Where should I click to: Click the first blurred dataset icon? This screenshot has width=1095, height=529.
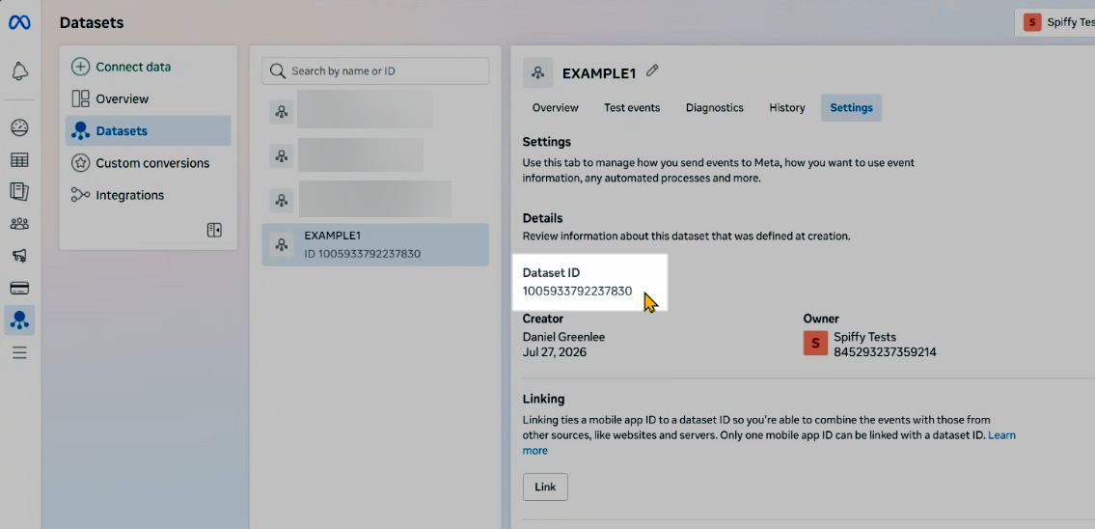point(282,112)
